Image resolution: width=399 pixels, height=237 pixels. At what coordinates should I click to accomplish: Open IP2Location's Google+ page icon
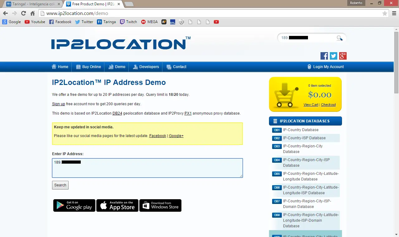tap(343, 56)
